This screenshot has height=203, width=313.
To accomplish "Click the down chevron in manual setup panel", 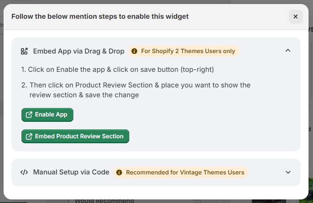I will pos(288,172).
